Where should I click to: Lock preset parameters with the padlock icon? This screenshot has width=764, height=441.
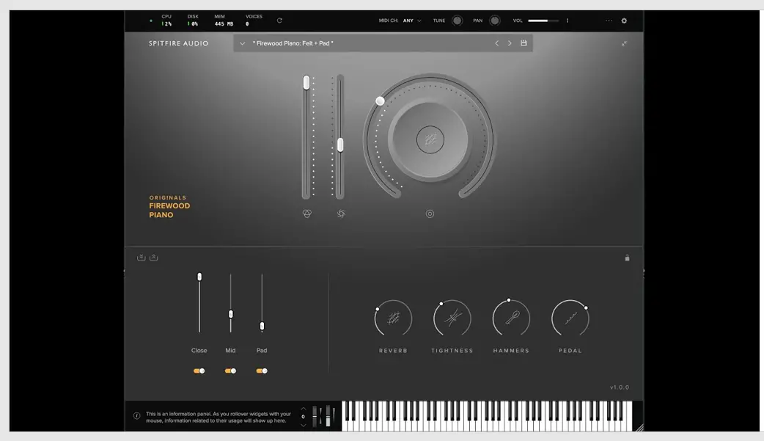(x=627, y=258)
